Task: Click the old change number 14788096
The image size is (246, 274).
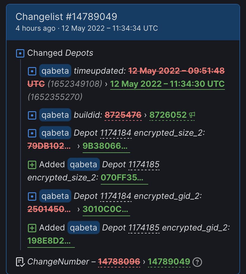Action: [x=119, y=262]
